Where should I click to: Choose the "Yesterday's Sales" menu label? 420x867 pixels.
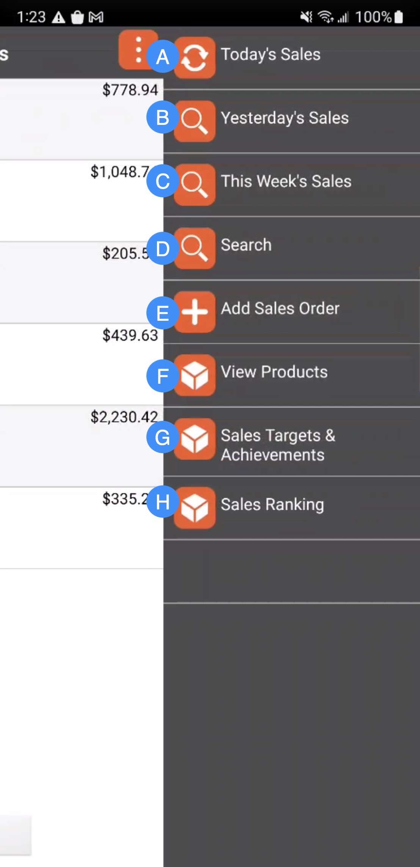tap(285, 118)
